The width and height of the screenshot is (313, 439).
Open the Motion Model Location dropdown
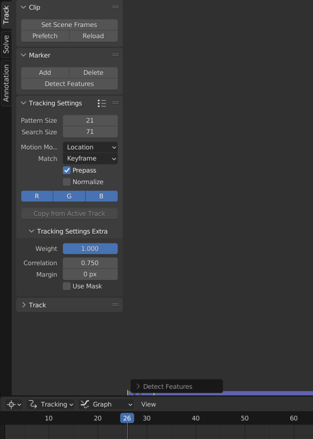tap(90, 147)
